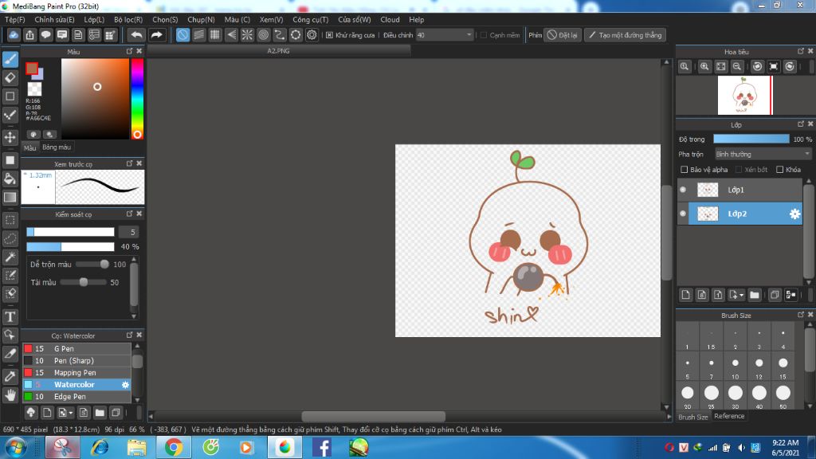
Task: Open Facebook from the taskbar
Action: [x=322, y=447]
